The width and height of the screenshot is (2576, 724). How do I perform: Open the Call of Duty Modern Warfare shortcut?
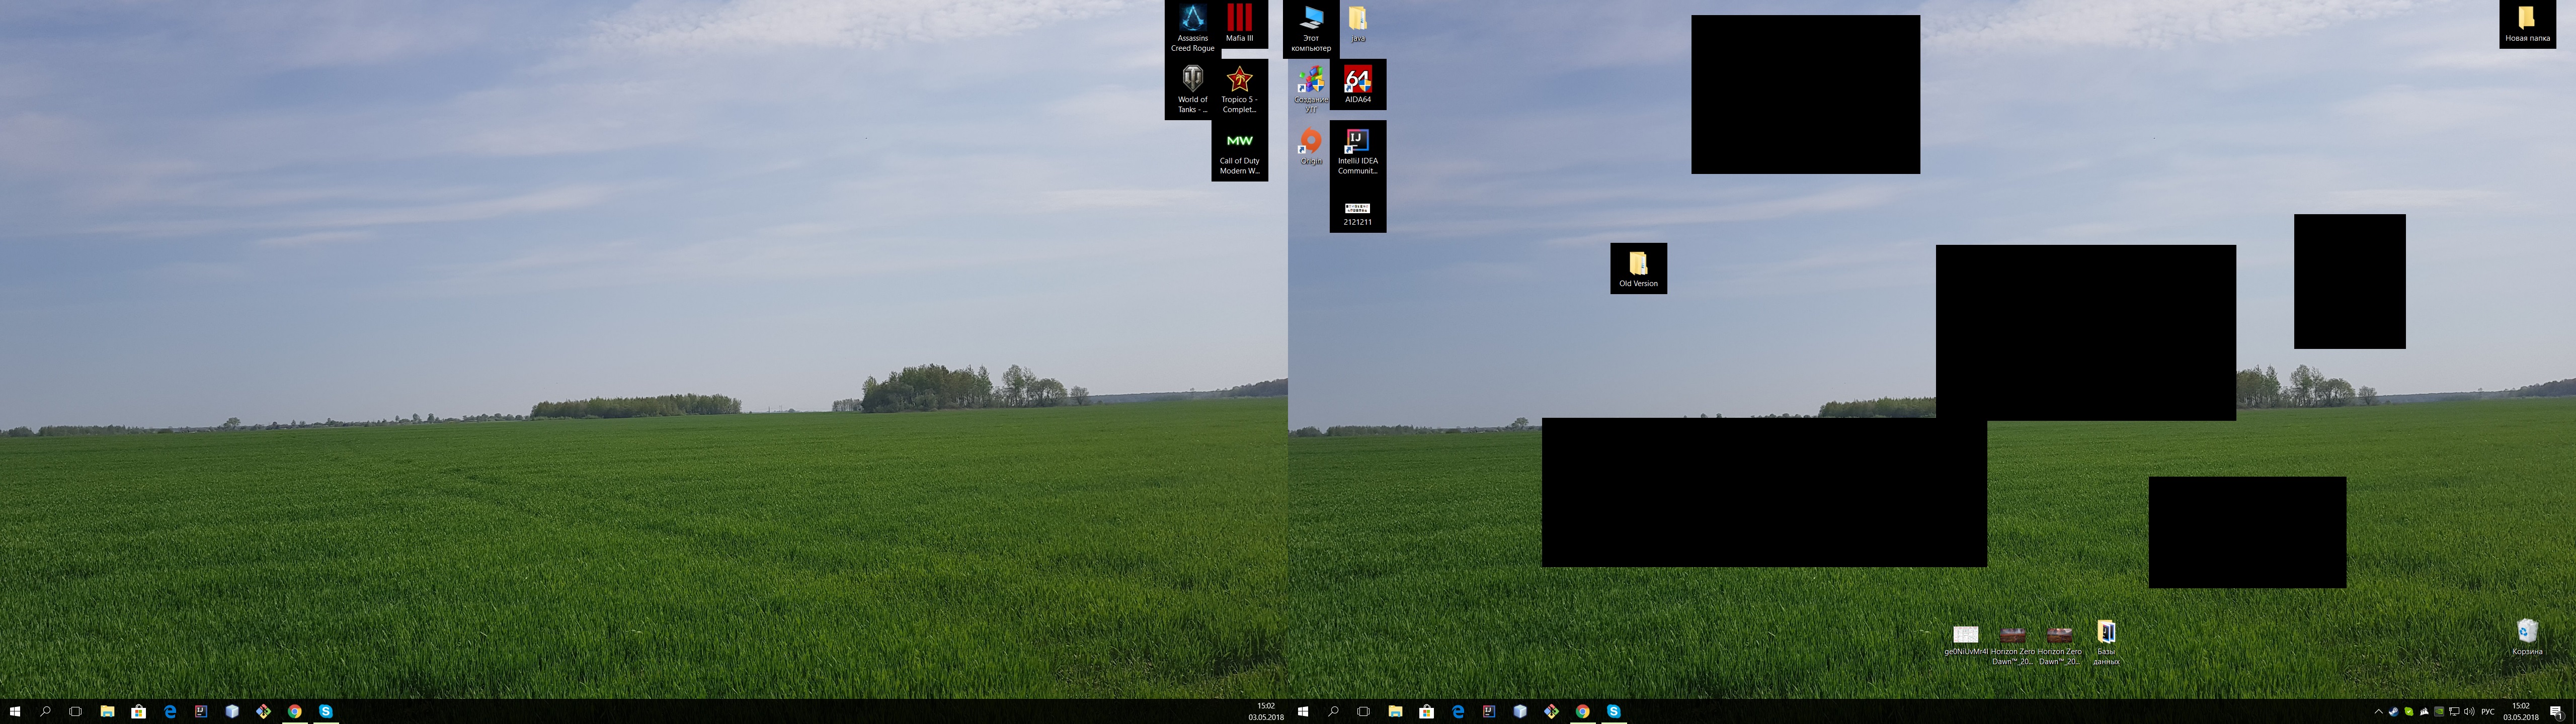[x=1239, y=150]
